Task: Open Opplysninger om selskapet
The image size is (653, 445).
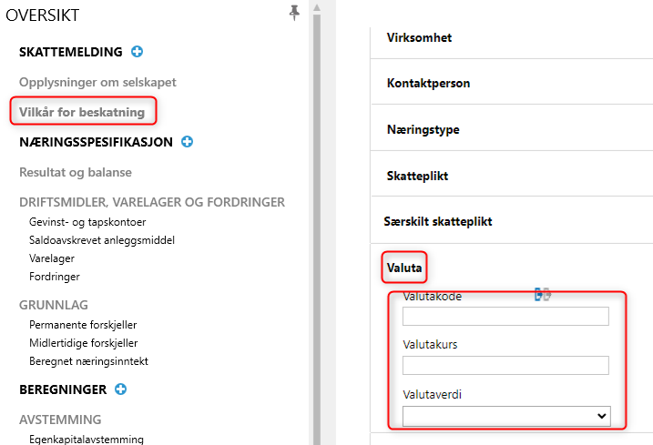Action: [x=97, y=82]
